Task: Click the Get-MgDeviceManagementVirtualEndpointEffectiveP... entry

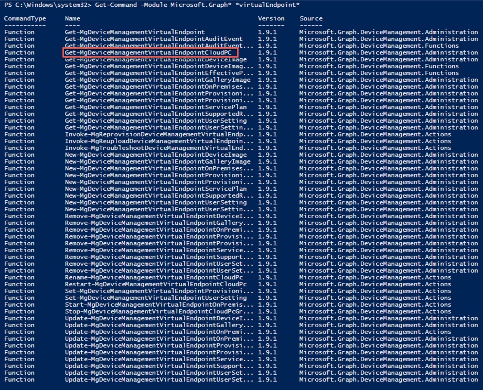Action: point(159,73)
